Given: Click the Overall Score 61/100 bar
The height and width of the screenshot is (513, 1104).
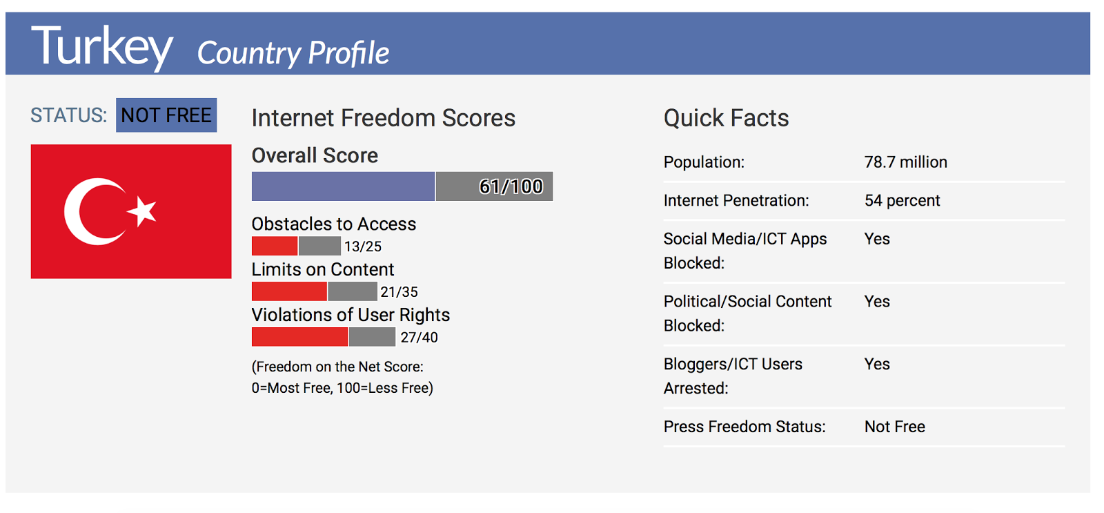Looking at the screenshot, I should (x=402, y=186).
